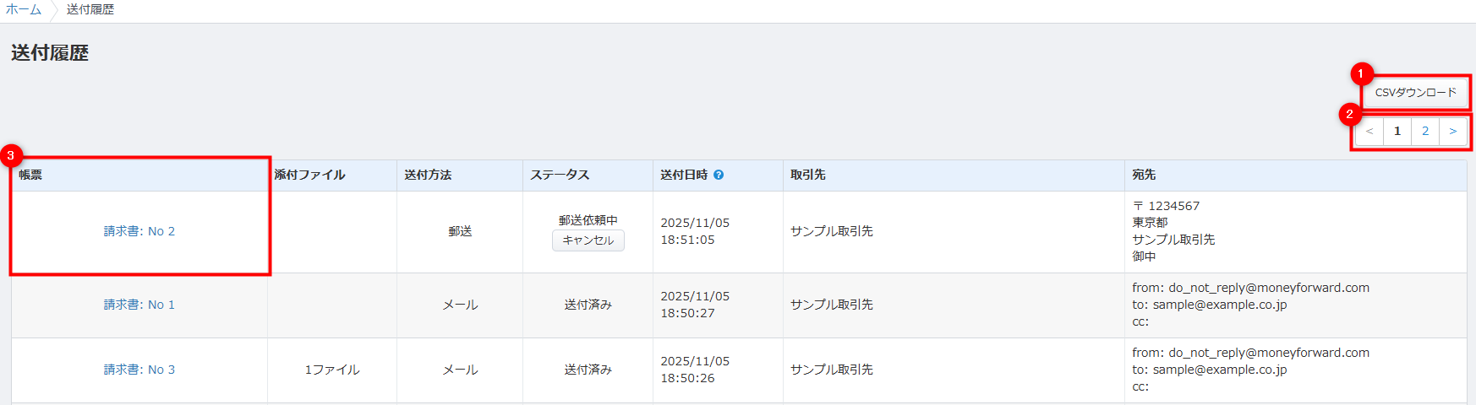Click the 宛先 column header
Screen dimensions: 1476x405
pyautogui.click(x=1144, y=175)
